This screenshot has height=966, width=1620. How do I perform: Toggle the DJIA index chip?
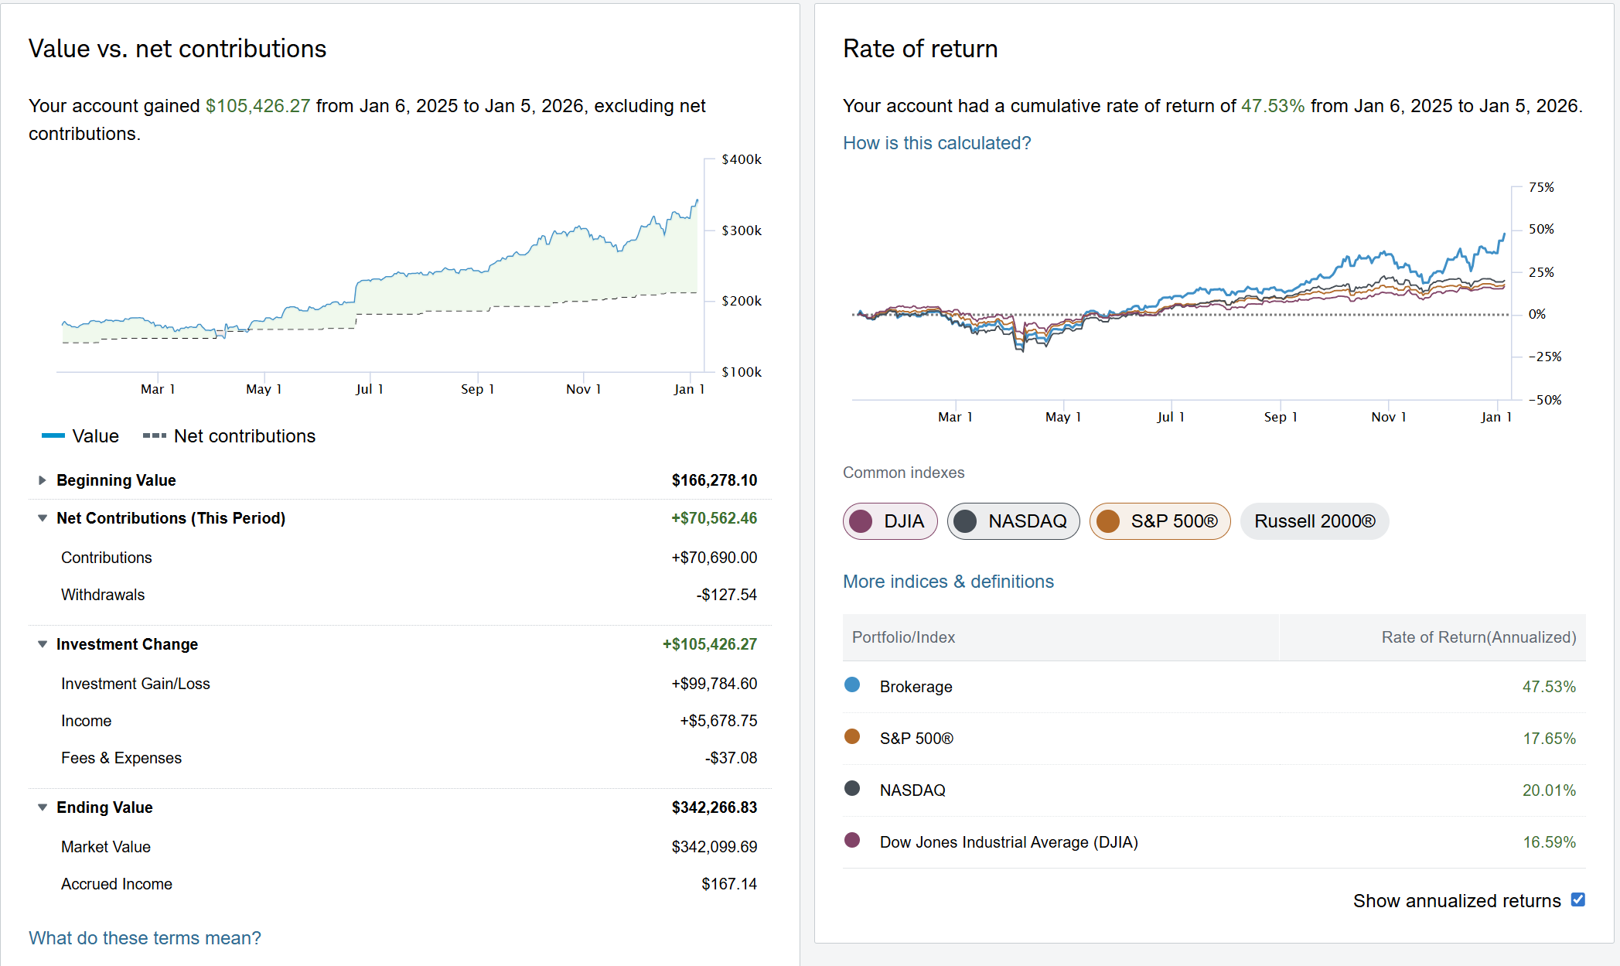(x=890, y=521)
